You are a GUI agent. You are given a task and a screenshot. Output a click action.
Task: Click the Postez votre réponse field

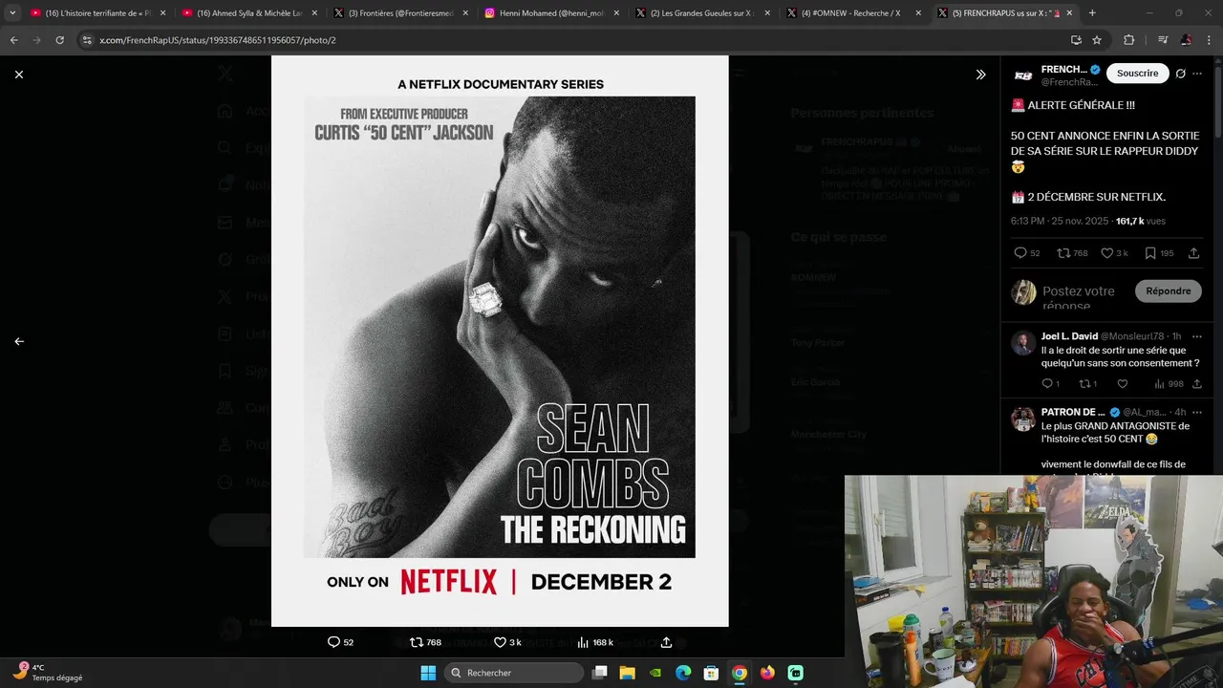pyautogui.click(x=1079, y=297)
